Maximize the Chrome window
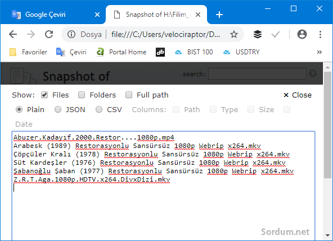 coord(294,8)
